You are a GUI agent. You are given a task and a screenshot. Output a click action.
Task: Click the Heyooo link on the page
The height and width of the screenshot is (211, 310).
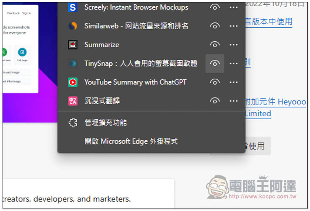coord(292,102)
